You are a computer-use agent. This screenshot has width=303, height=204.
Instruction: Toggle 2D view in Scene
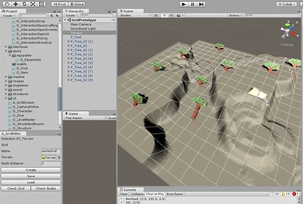[x=156, y=15]
